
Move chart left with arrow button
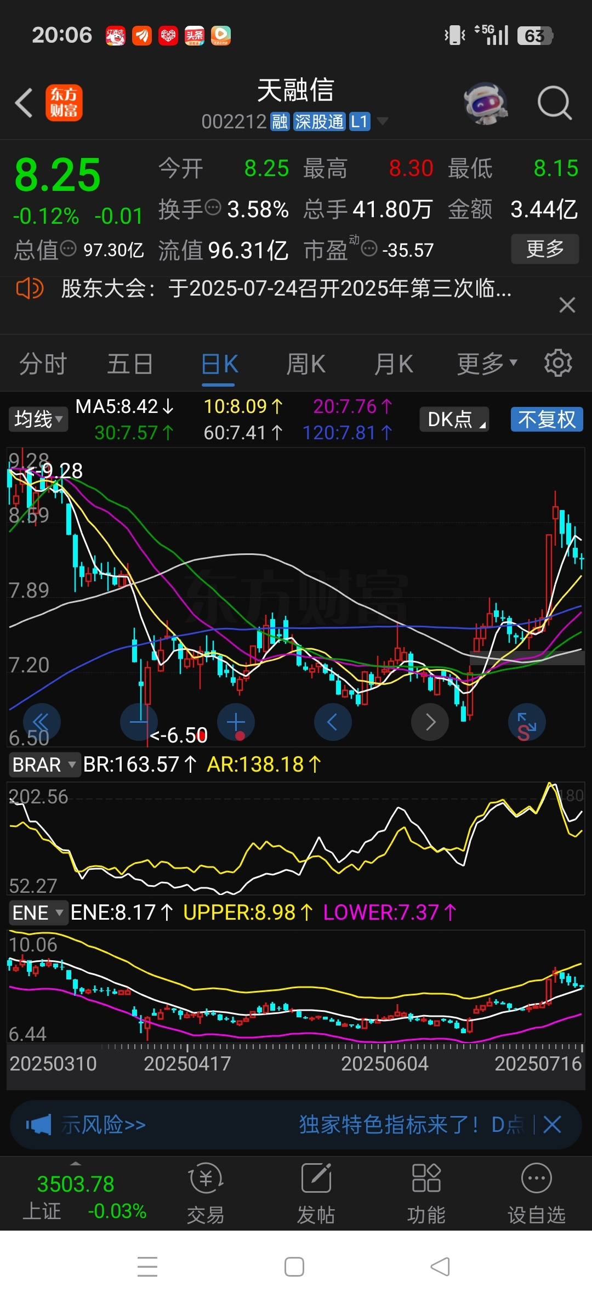pos(333,722)
